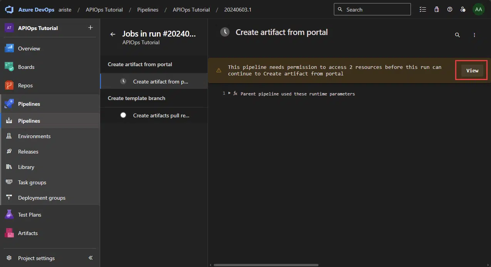This screenshot has height=267, width=491.
Task: Expand the runtime parameters log line
Action: pos(230,93)
